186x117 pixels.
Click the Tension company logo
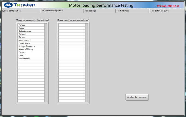[x=19, y=5]
